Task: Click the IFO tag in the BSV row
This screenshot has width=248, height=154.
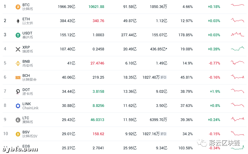Action: click(163, 134)
